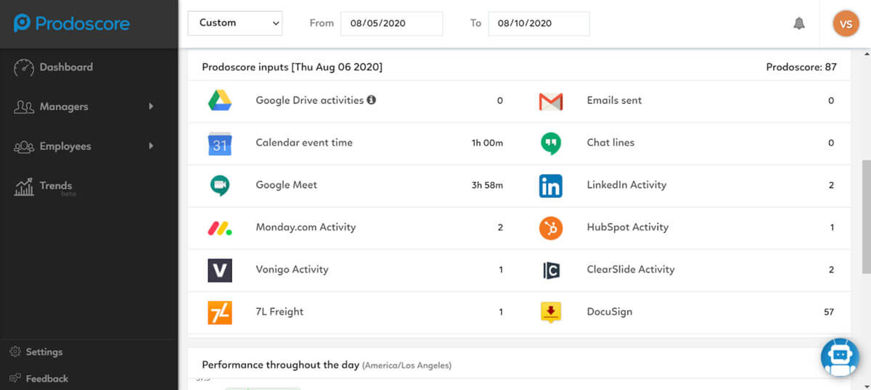The height and width of the screenshot is (390, 871).
Task: Open the chatbot robot assistant
Action: click(x=840, y=357)
